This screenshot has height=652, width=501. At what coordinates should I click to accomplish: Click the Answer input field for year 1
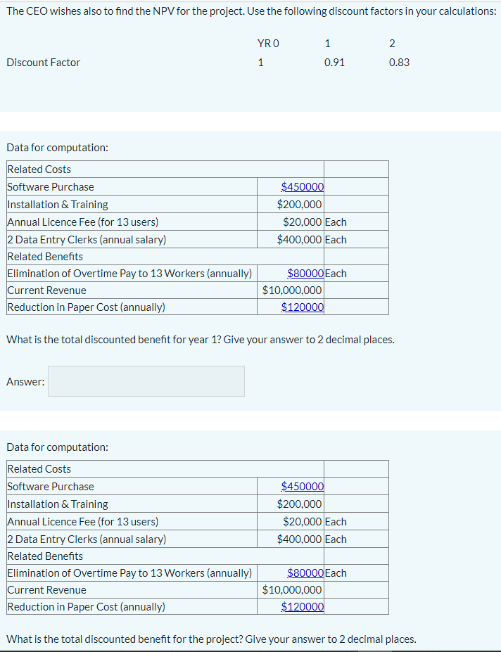click(x=146, y=381)
